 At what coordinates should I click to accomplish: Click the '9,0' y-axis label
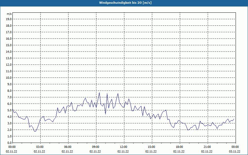(x=9, y=84)
